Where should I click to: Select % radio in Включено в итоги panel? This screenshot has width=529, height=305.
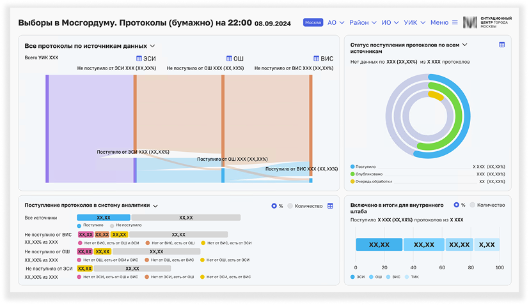tap(457, 205)
